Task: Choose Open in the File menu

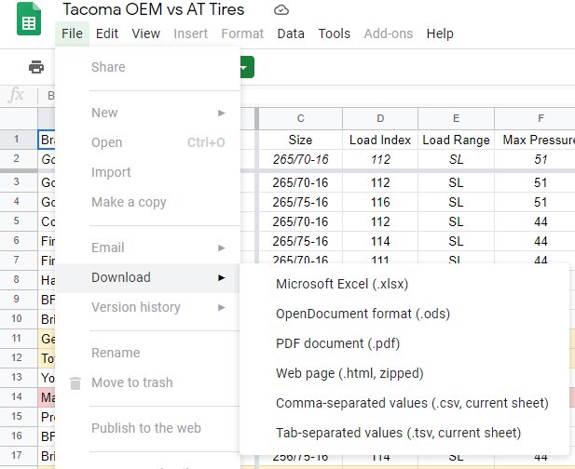Action: 147,142
